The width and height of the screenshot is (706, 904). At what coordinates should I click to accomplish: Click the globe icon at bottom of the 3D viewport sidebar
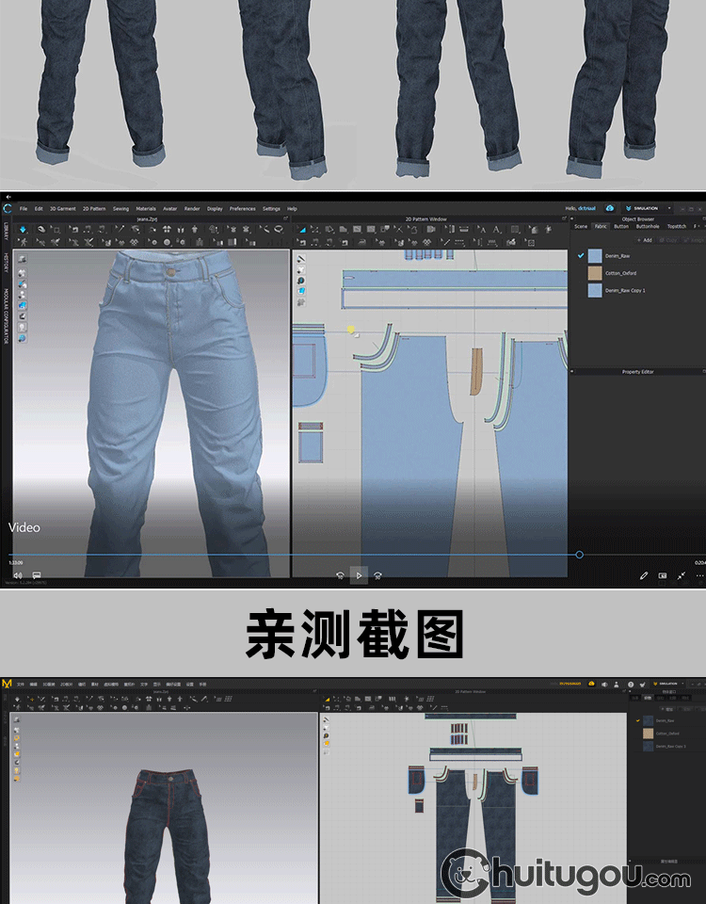[x=22, y=338]
